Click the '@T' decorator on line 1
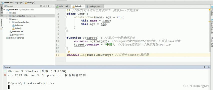The height and width of the screenshot is (90, 213). 69,10
